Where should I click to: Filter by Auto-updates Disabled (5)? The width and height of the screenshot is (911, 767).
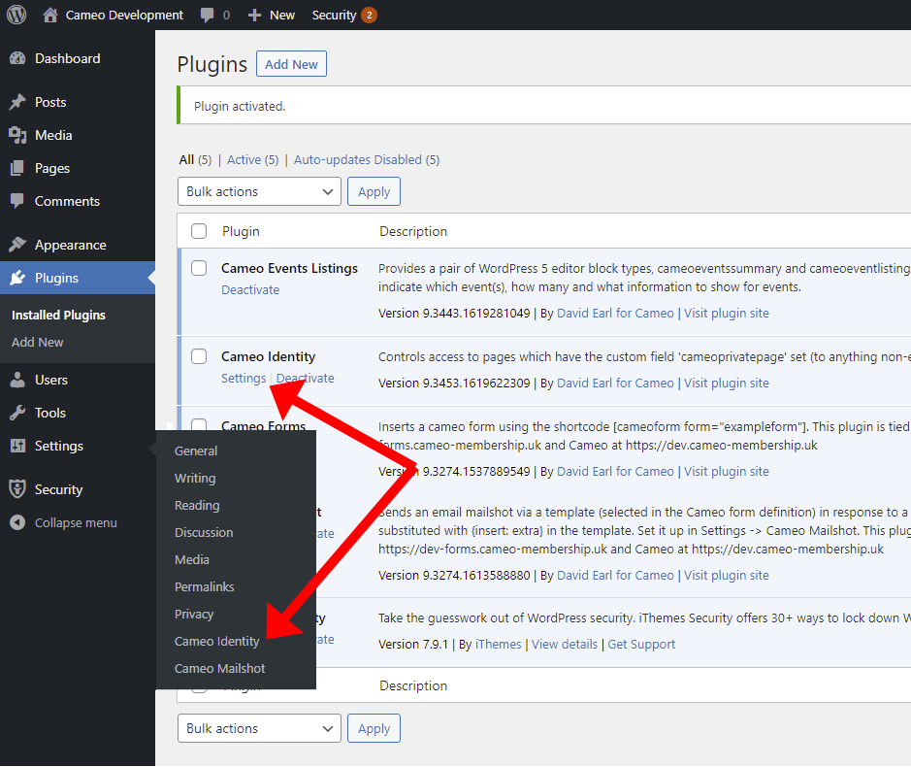point(367,160)
